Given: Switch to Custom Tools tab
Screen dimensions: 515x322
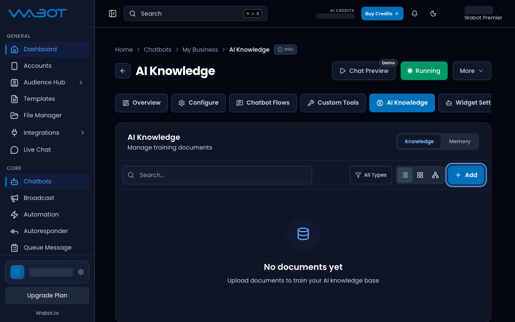Looking at the screenshot, I should [333, 103].
